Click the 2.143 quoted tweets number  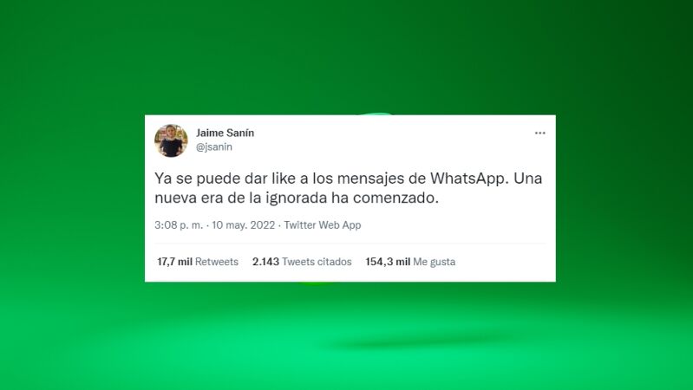coord(265,262)
